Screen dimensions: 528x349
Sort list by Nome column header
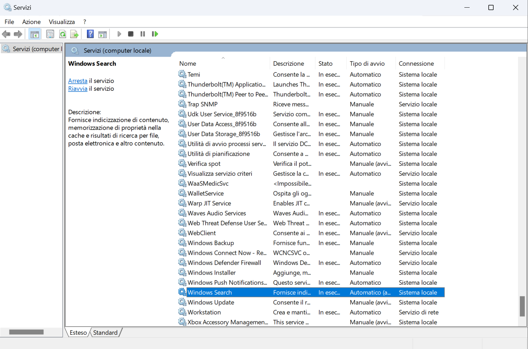click(x=188, y=64)
